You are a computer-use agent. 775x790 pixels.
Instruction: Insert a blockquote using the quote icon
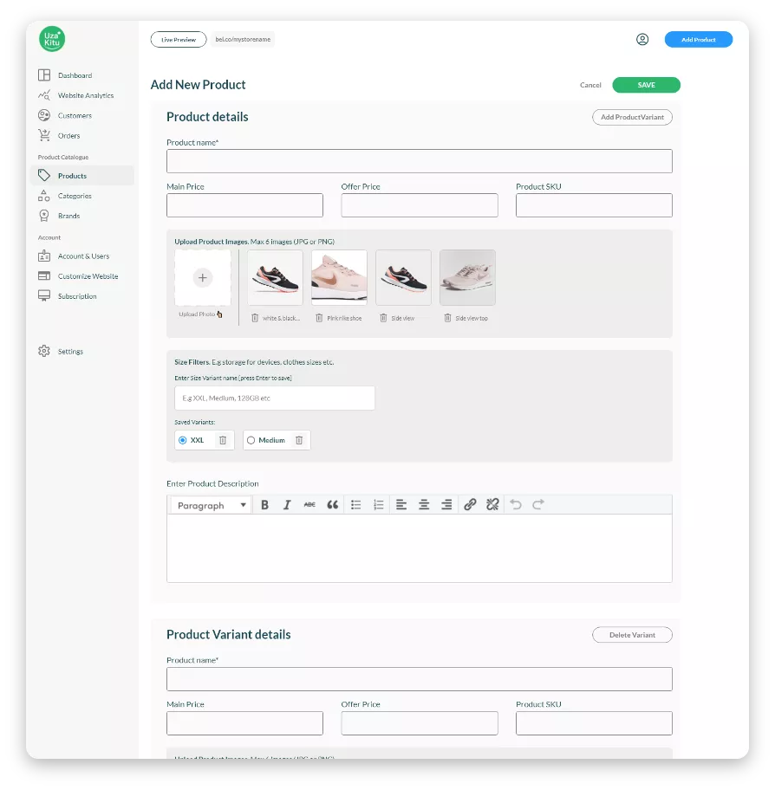[332, 505]
